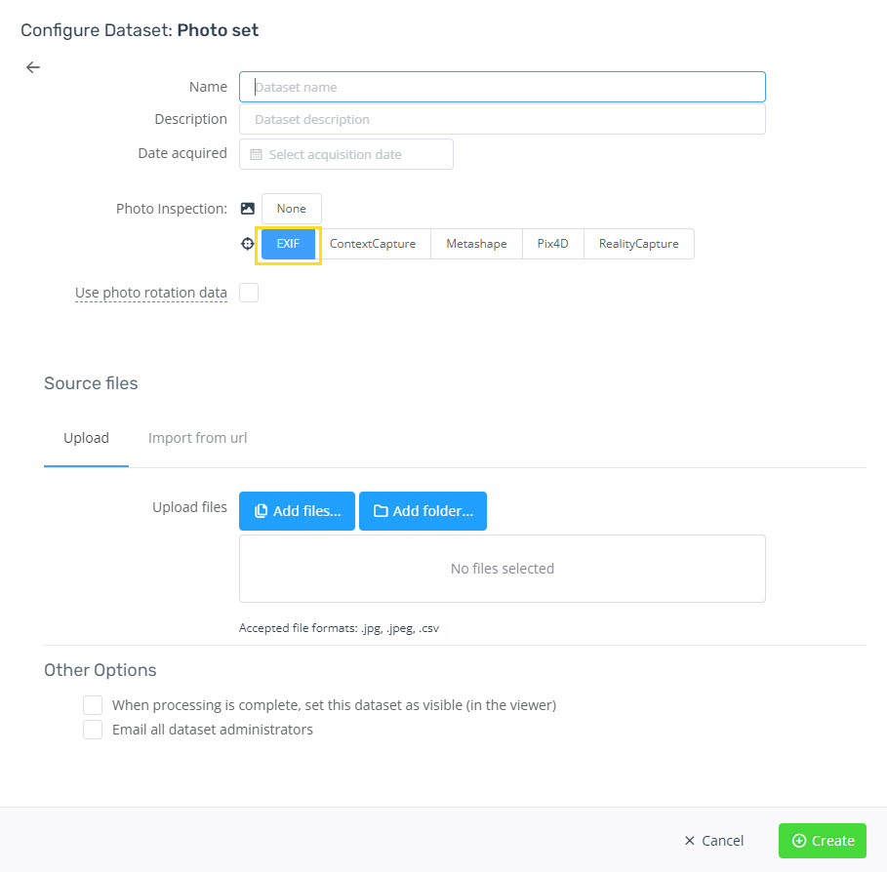The image size is (887, 872).
Task: Click the file icon on Add files button
Action: [x=262, y=510]
